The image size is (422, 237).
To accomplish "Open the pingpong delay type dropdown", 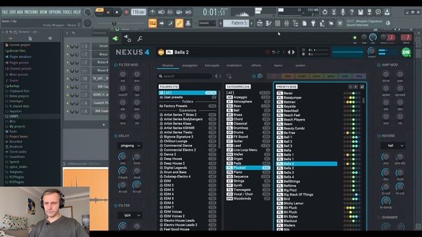I will (x=130, y=145).
